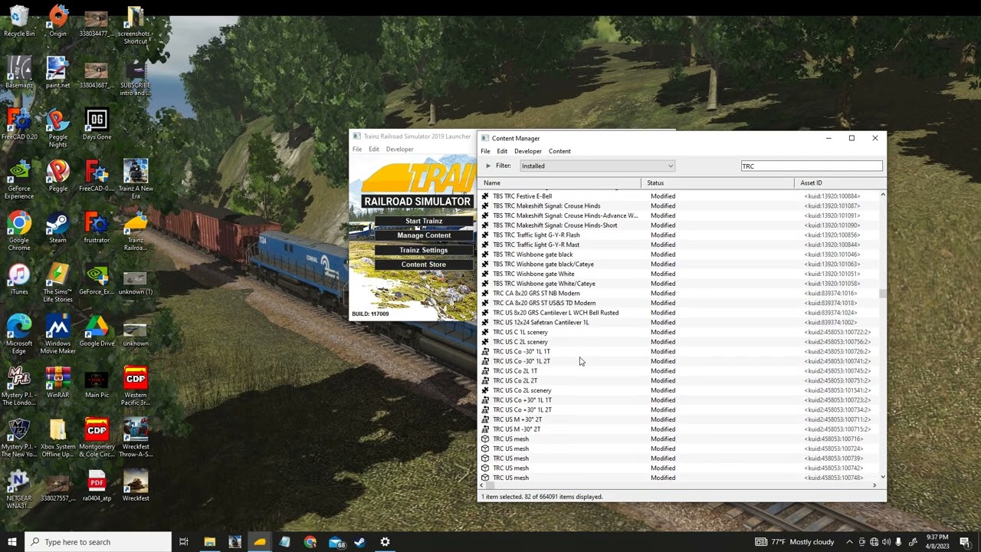Open iTunes desktop icon
This screenshot has width=981, height=552.
coord(19,279)
